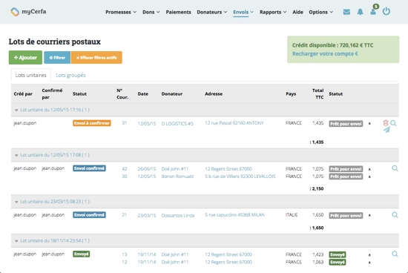Click the Envoi à confirmer status badge
408x273 pixels.
pos(92,123)
